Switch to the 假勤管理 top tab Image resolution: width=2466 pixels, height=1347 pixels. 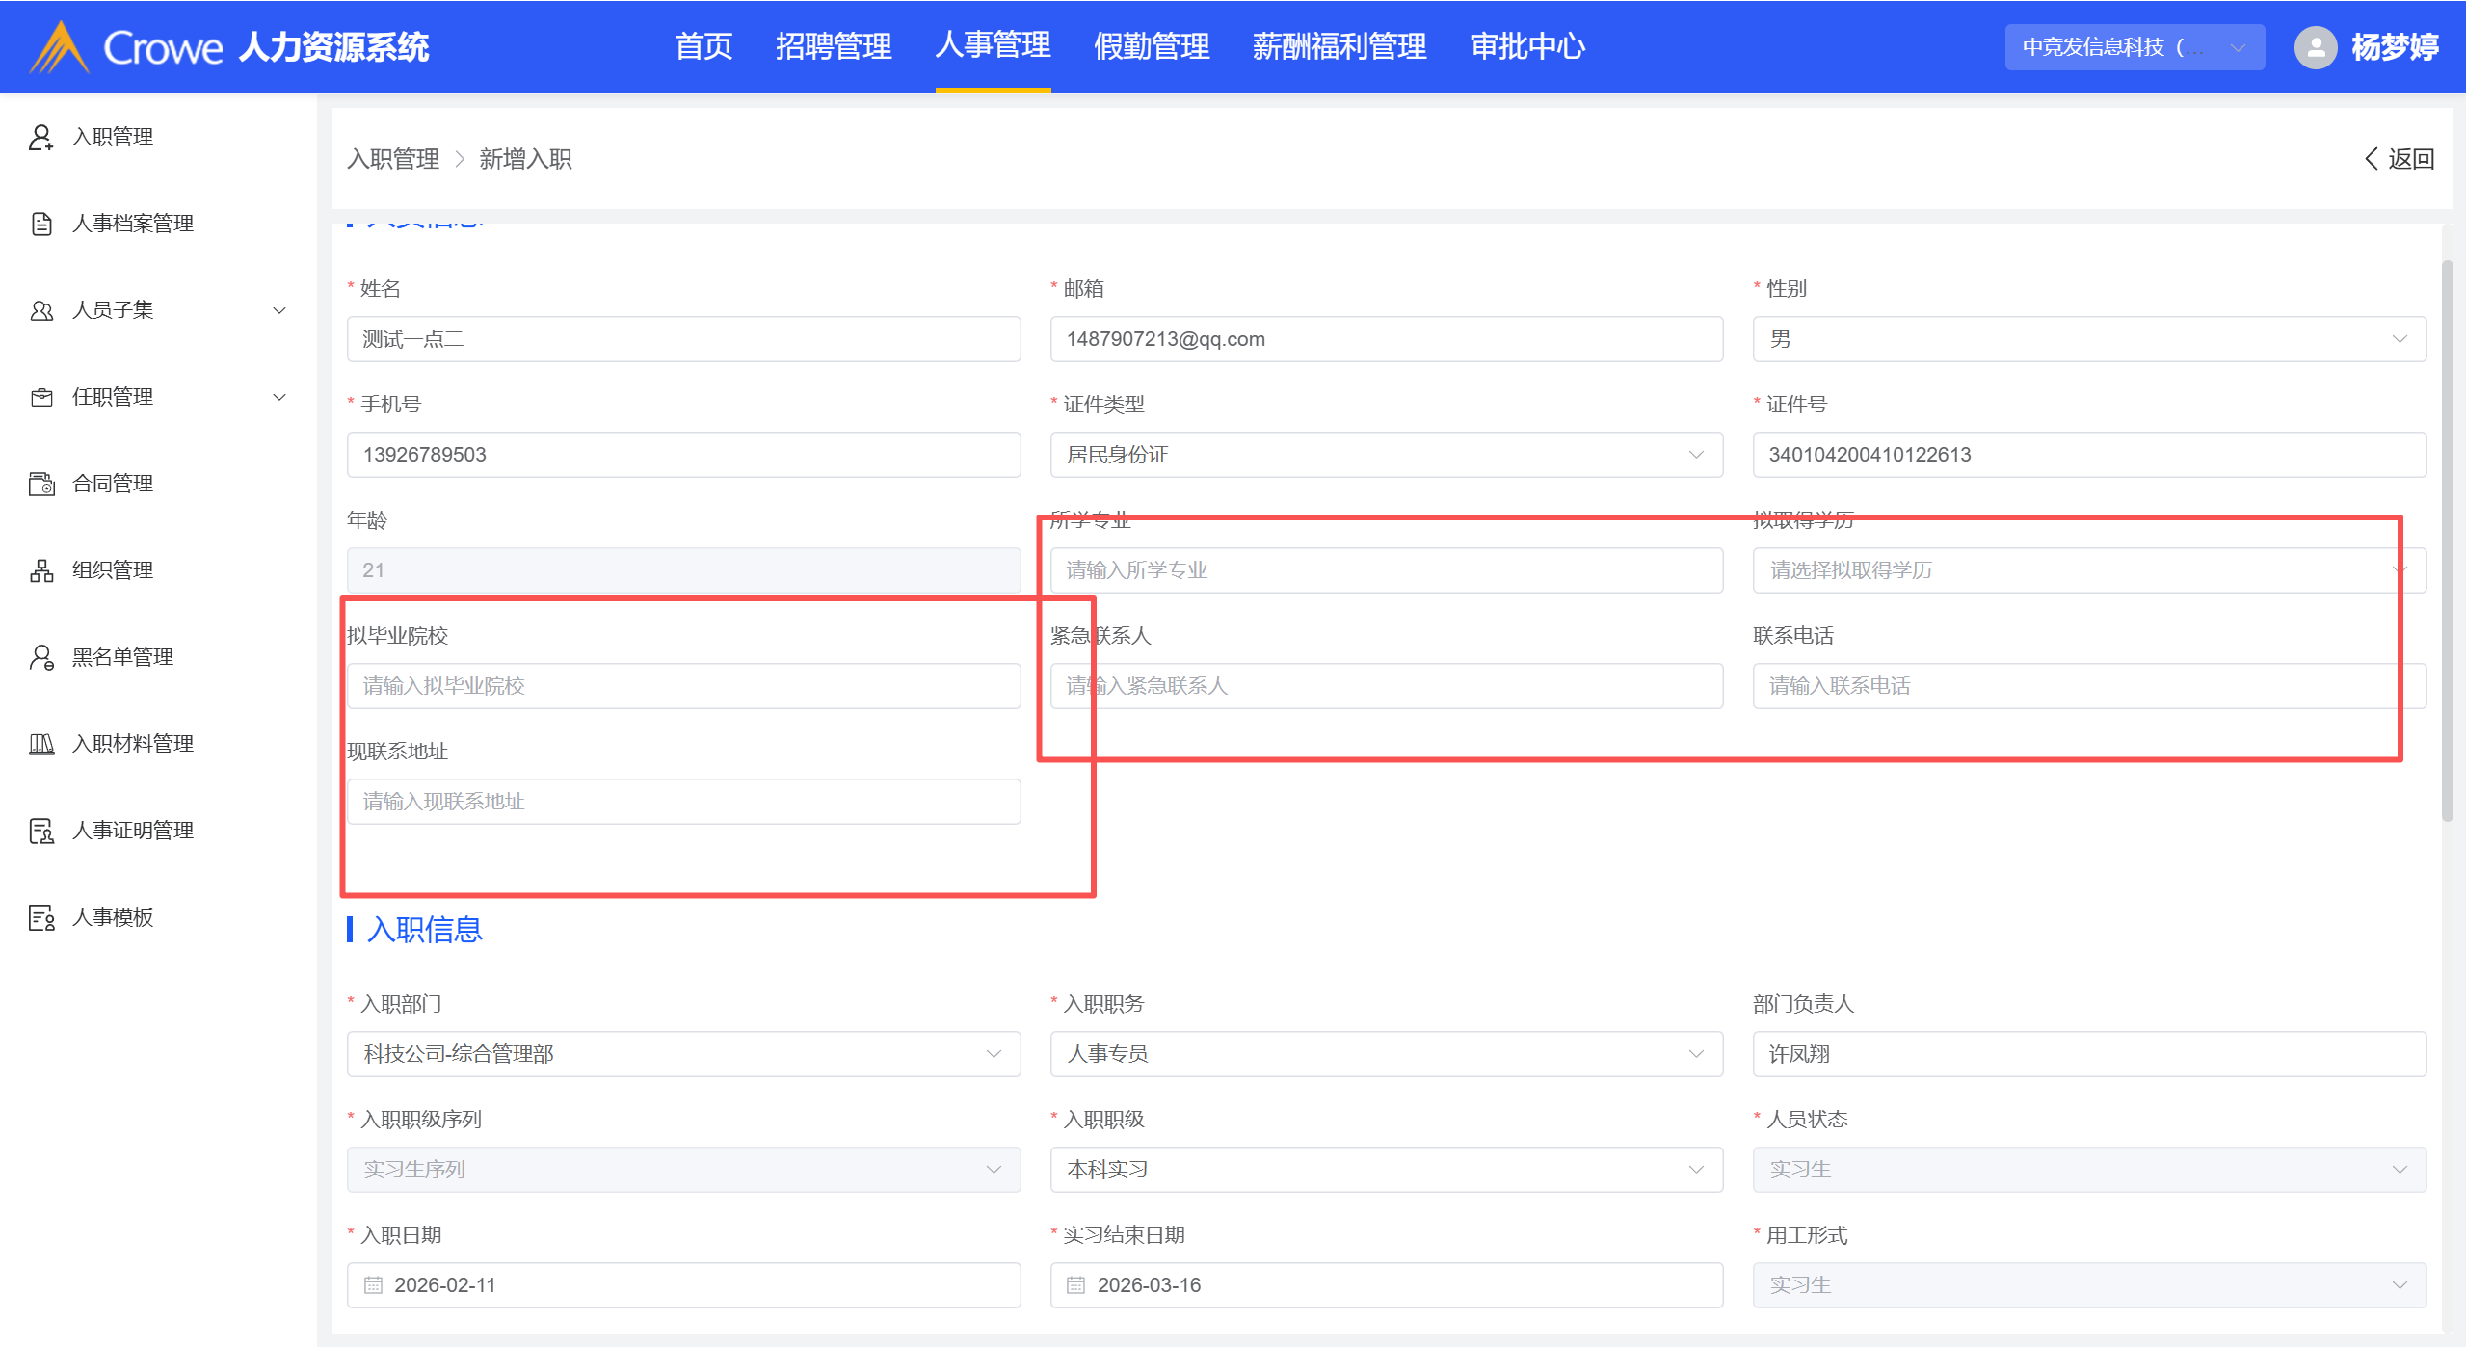click(1151, 46)
